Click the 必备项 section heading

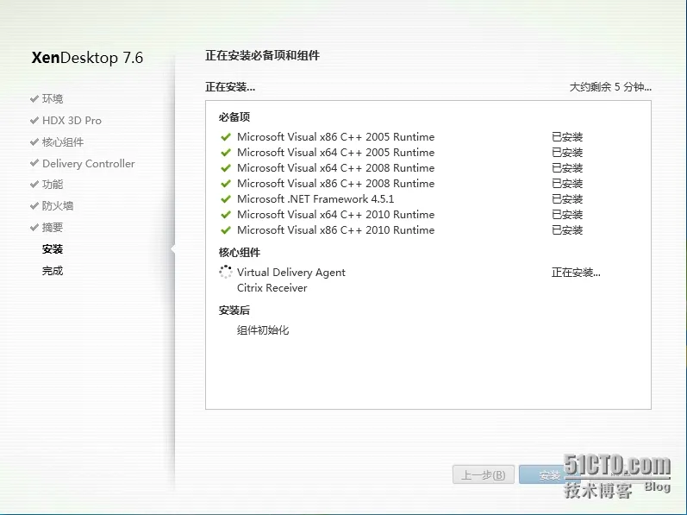[x=234, y=117]
